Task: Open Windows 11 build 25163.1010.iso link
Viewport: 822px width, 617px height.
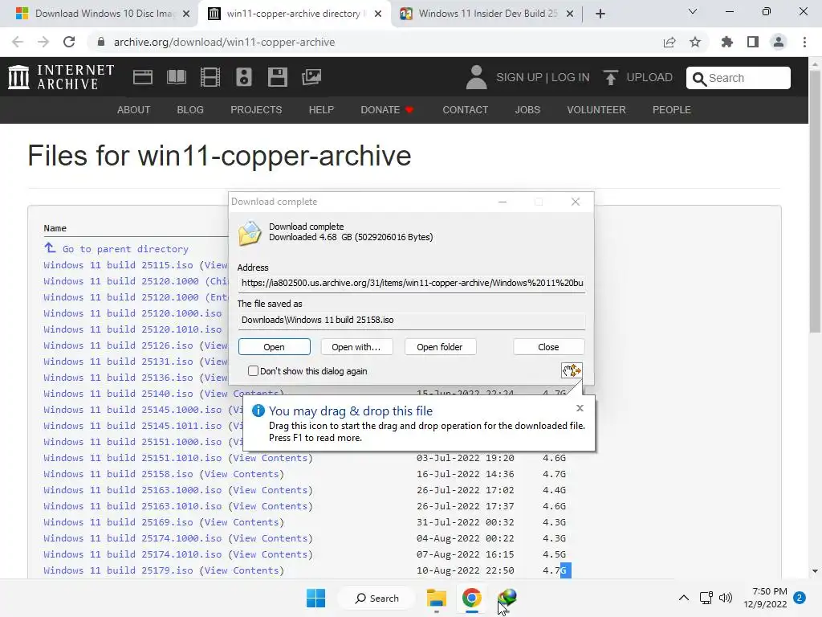Action: tap(132, 506)
